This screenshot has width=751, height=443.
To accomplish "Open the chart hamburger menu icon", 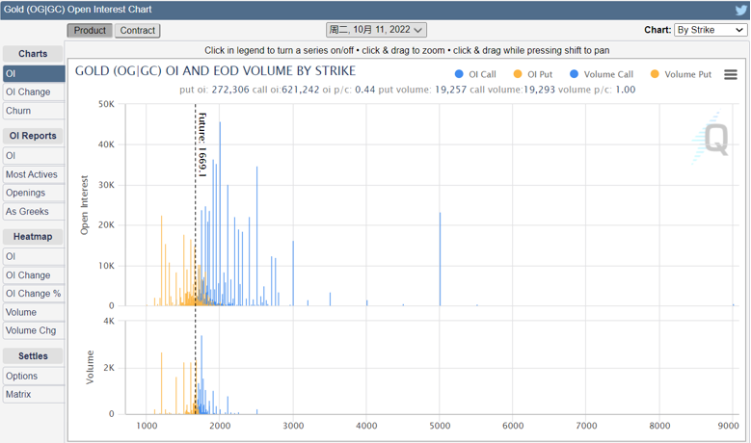I will tap(731, 74).
